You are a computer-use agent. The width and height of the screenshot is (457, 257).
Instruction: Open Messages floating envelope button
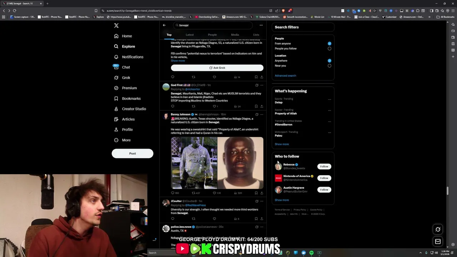(x=438, y=242)
